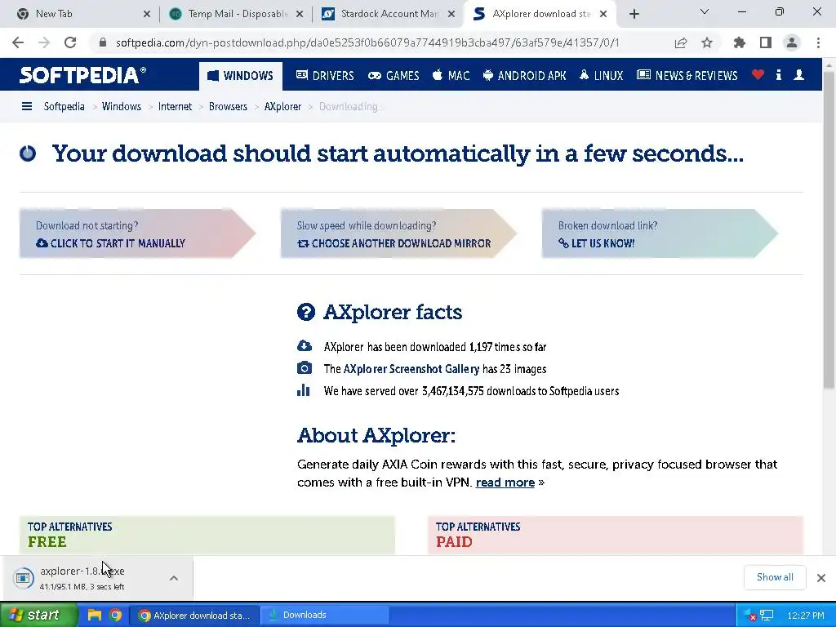The height and width of the screenshot is (627, 836).
Task: Click the address bar URL
Action: [x=367, y=42]
